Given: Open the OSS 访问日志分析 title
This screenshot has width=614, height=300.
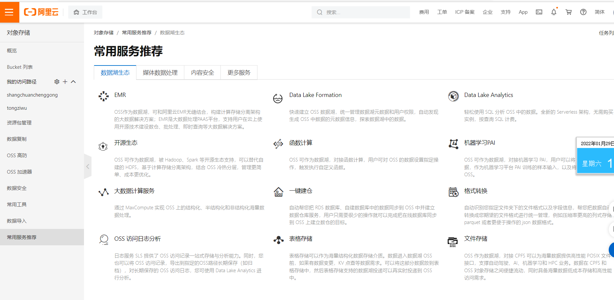Looking at the screenshot, I should (x=137, y=239).
